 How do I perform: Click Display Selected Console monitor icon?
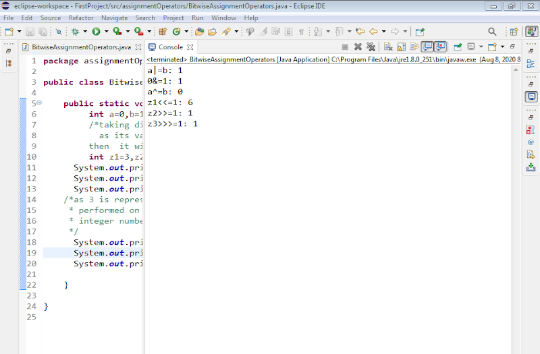click(x=471, y=46)
